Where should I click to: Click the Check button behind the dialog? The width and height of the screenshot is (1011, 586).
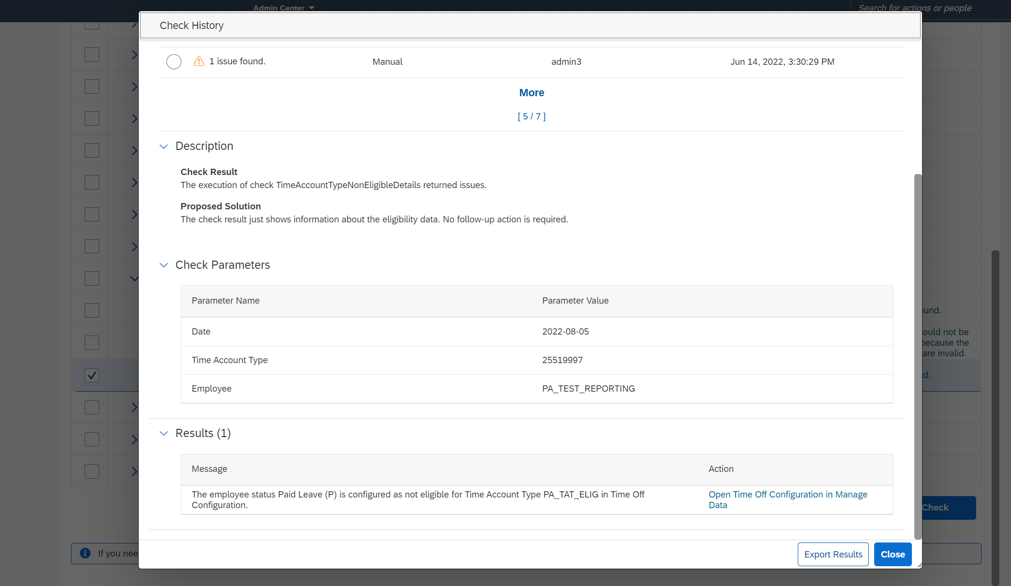pos(949,508)
